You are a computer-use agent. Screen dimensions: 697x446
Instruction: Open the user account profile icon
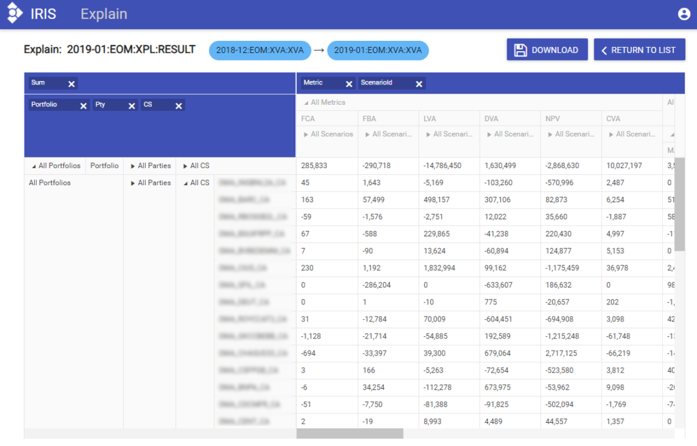pos(683,14)
